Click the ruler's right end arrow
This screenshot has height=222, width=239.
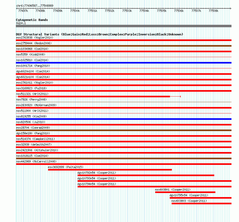click(x=231, y=9)
